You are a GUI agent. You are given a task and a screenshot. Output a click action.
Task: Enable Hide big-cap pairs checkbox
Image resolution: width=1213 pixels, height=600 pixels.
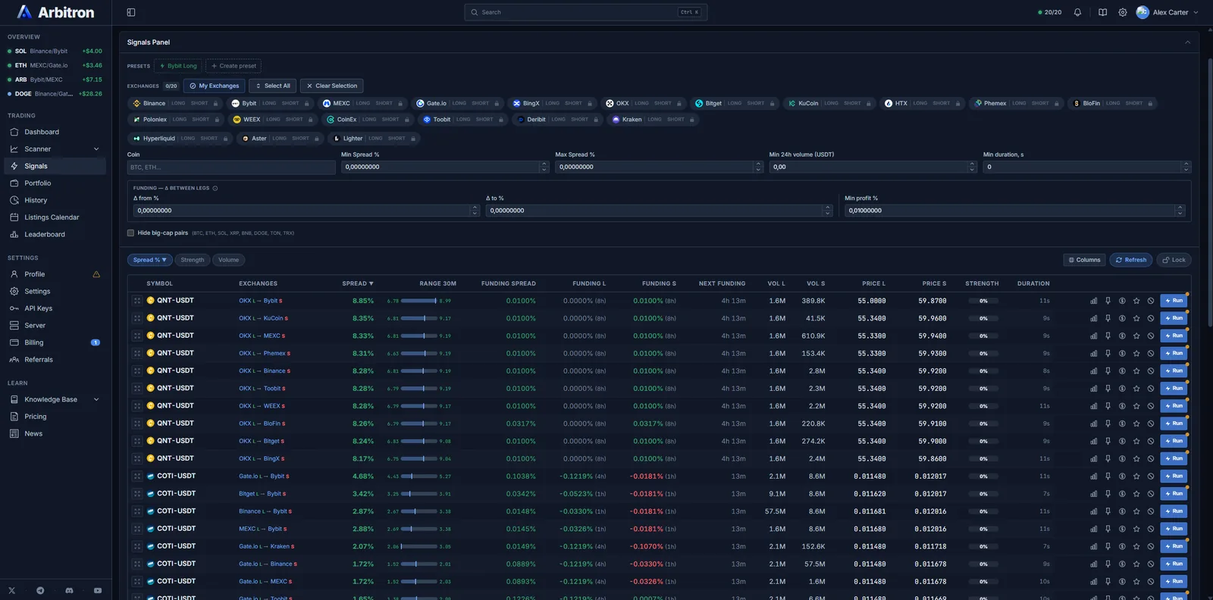pos(131,233)
